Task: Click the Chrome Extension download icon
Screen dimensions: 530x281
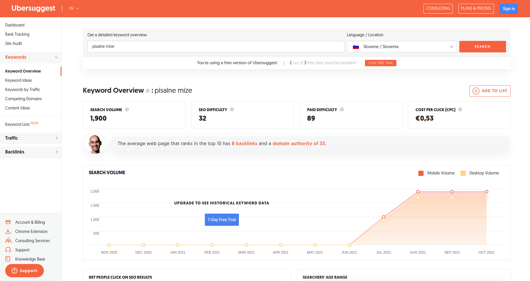Action: point(8,231)
